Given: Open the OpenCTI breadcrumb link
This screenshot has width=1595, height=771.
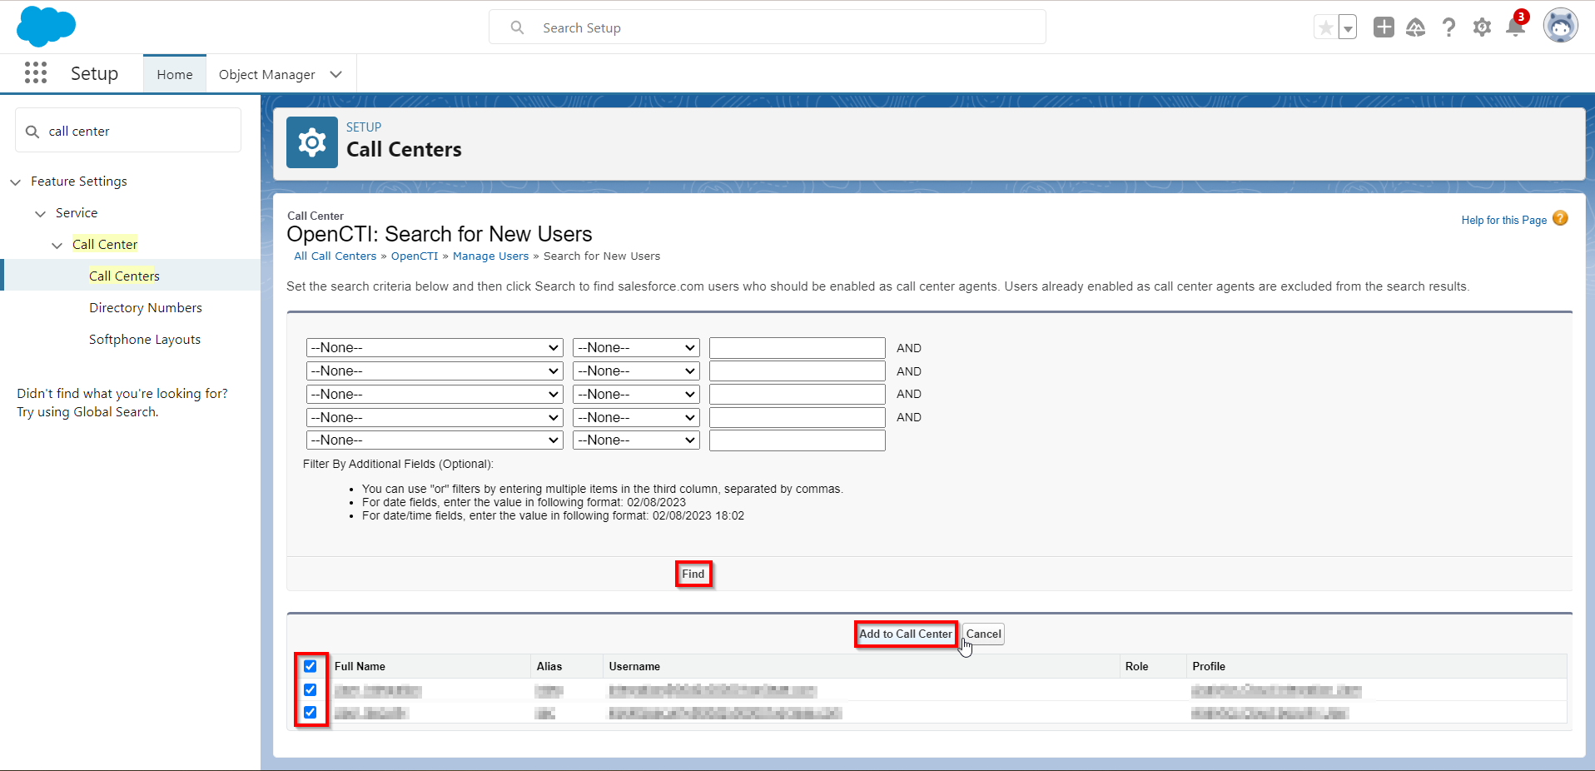Looking at the screenshot, I should [415, 256].
